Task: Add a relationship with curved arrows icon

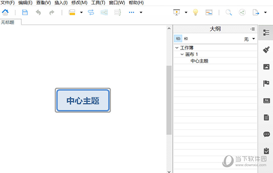Action: point(91,12)
